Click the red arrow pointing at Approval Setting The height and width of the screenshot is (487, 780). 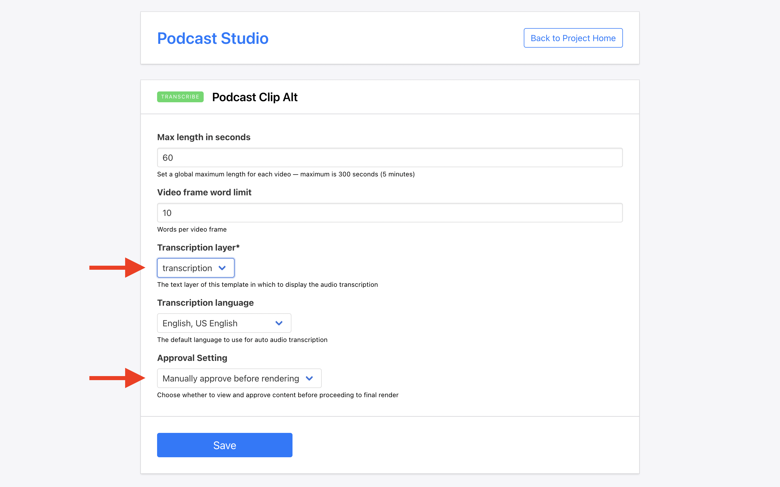pyautogui.click(x=117, y=378)
